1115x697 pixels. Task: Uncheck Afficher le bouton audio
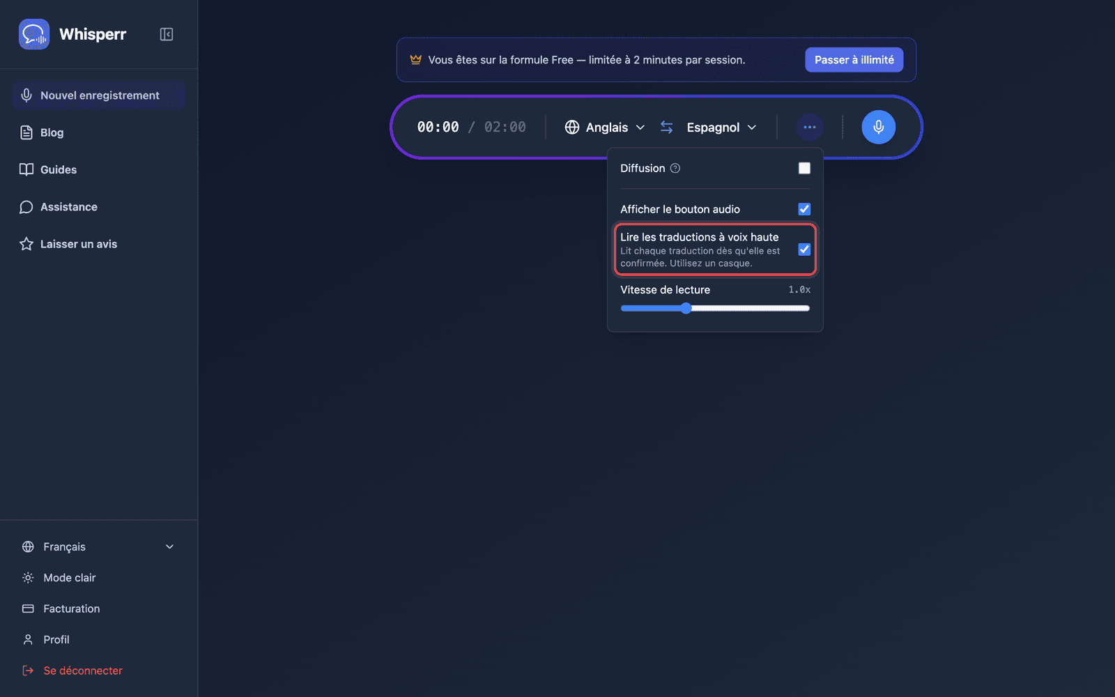coord(804,209)
